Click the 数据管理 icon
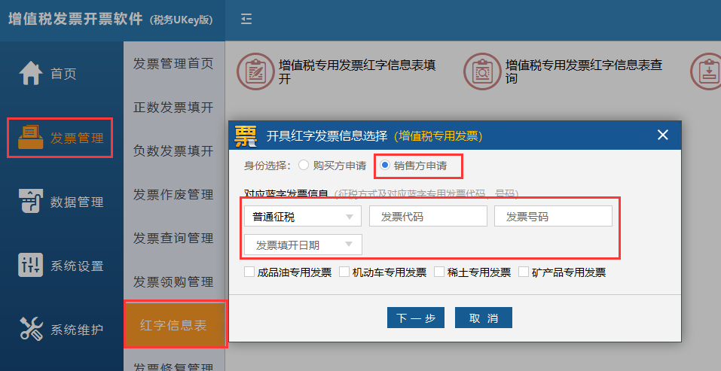 pyautogui.click(x=30, y=201)
